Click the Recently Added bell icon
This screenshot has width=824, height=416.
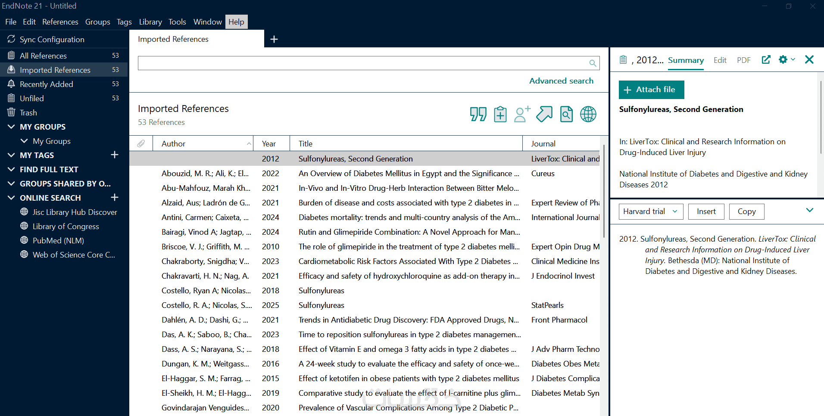(x=11, y=84)
